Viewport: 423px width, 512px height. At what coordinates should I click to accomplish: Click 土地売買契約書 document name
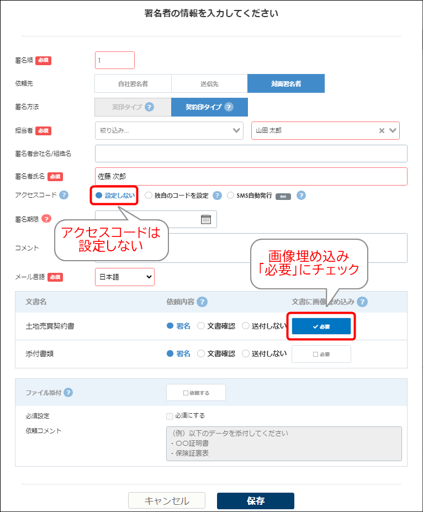50,326
